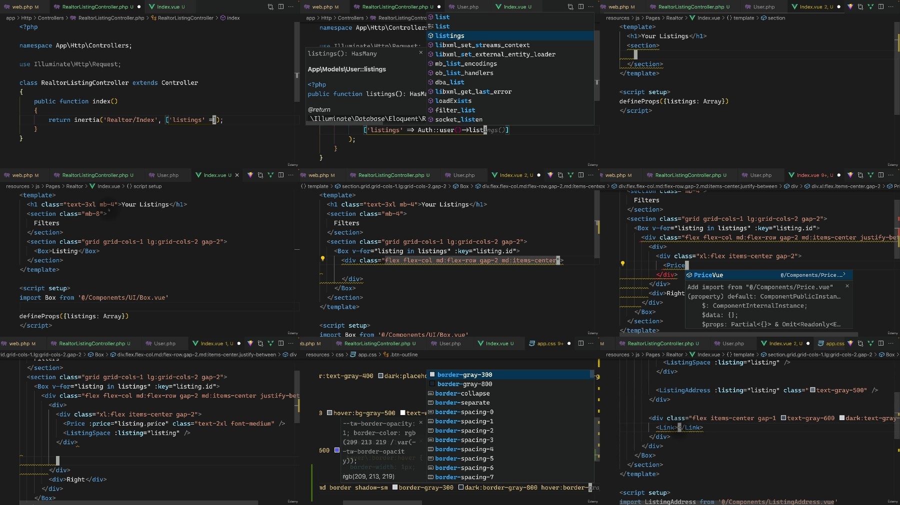Open 'app.css' breadcrumb item in the css path
This screenshot has height=505, width=900.
pos(363,355)
